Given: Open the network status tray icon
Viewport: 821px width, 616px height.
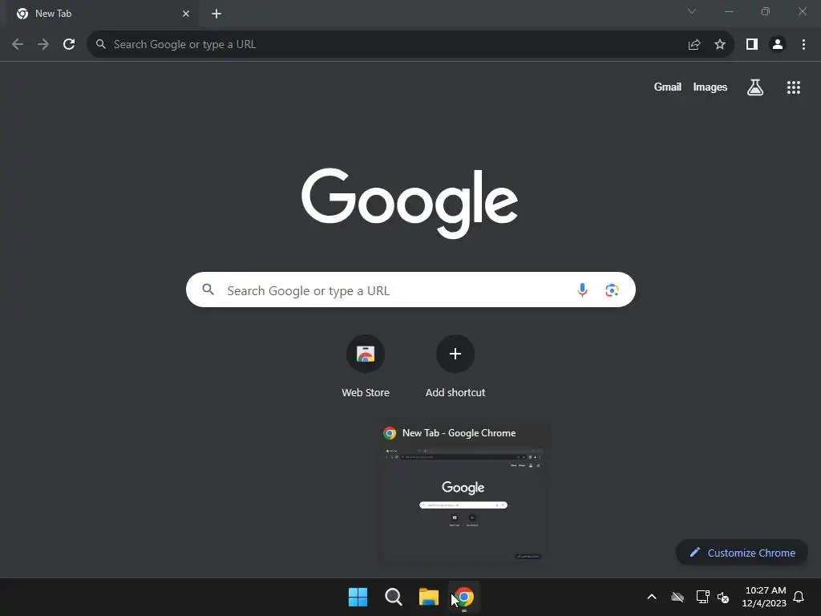Looking at the screenshot, I should 702,597.
